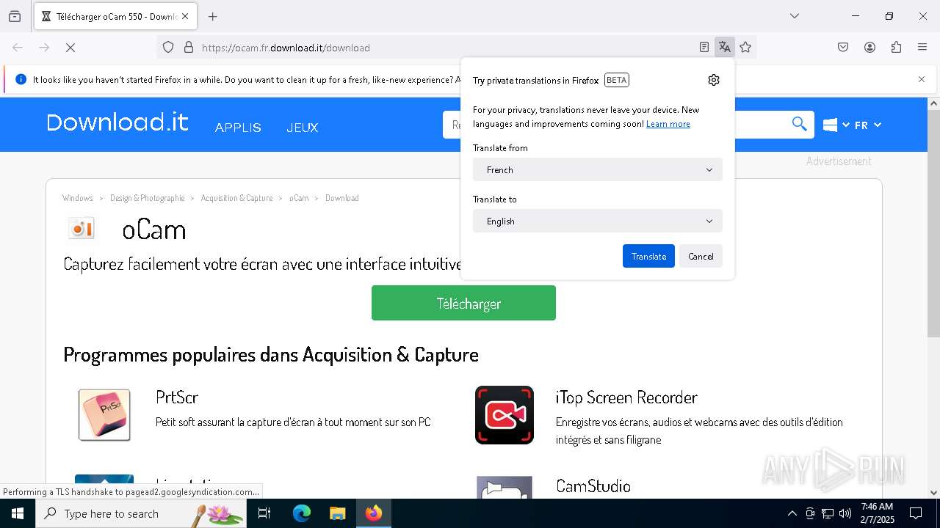The height and width of the screenshot is (528, 940).
Task: Open the Windows Start menu
Action: 18,513
